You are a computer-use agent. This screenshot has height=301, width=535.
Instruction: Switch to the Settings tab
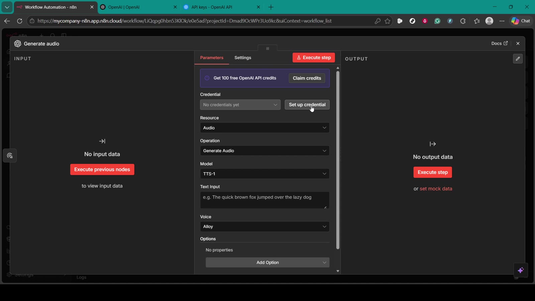pyautogui.click(x=243, y=58)
